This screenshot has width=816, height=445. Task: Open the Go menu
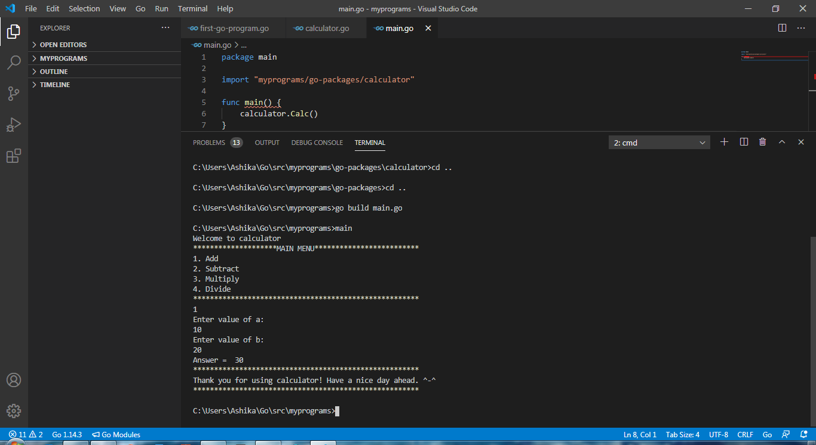click(140, 8)
